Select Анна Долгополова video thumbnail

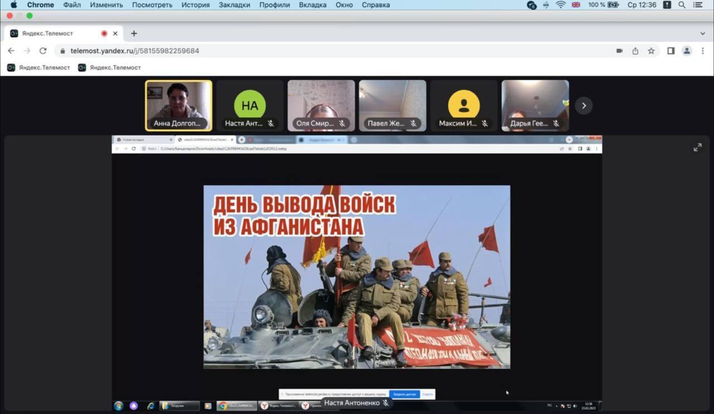178,105
